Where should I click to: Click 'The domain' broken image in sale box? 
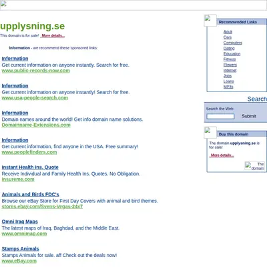[x=255, y=166]
